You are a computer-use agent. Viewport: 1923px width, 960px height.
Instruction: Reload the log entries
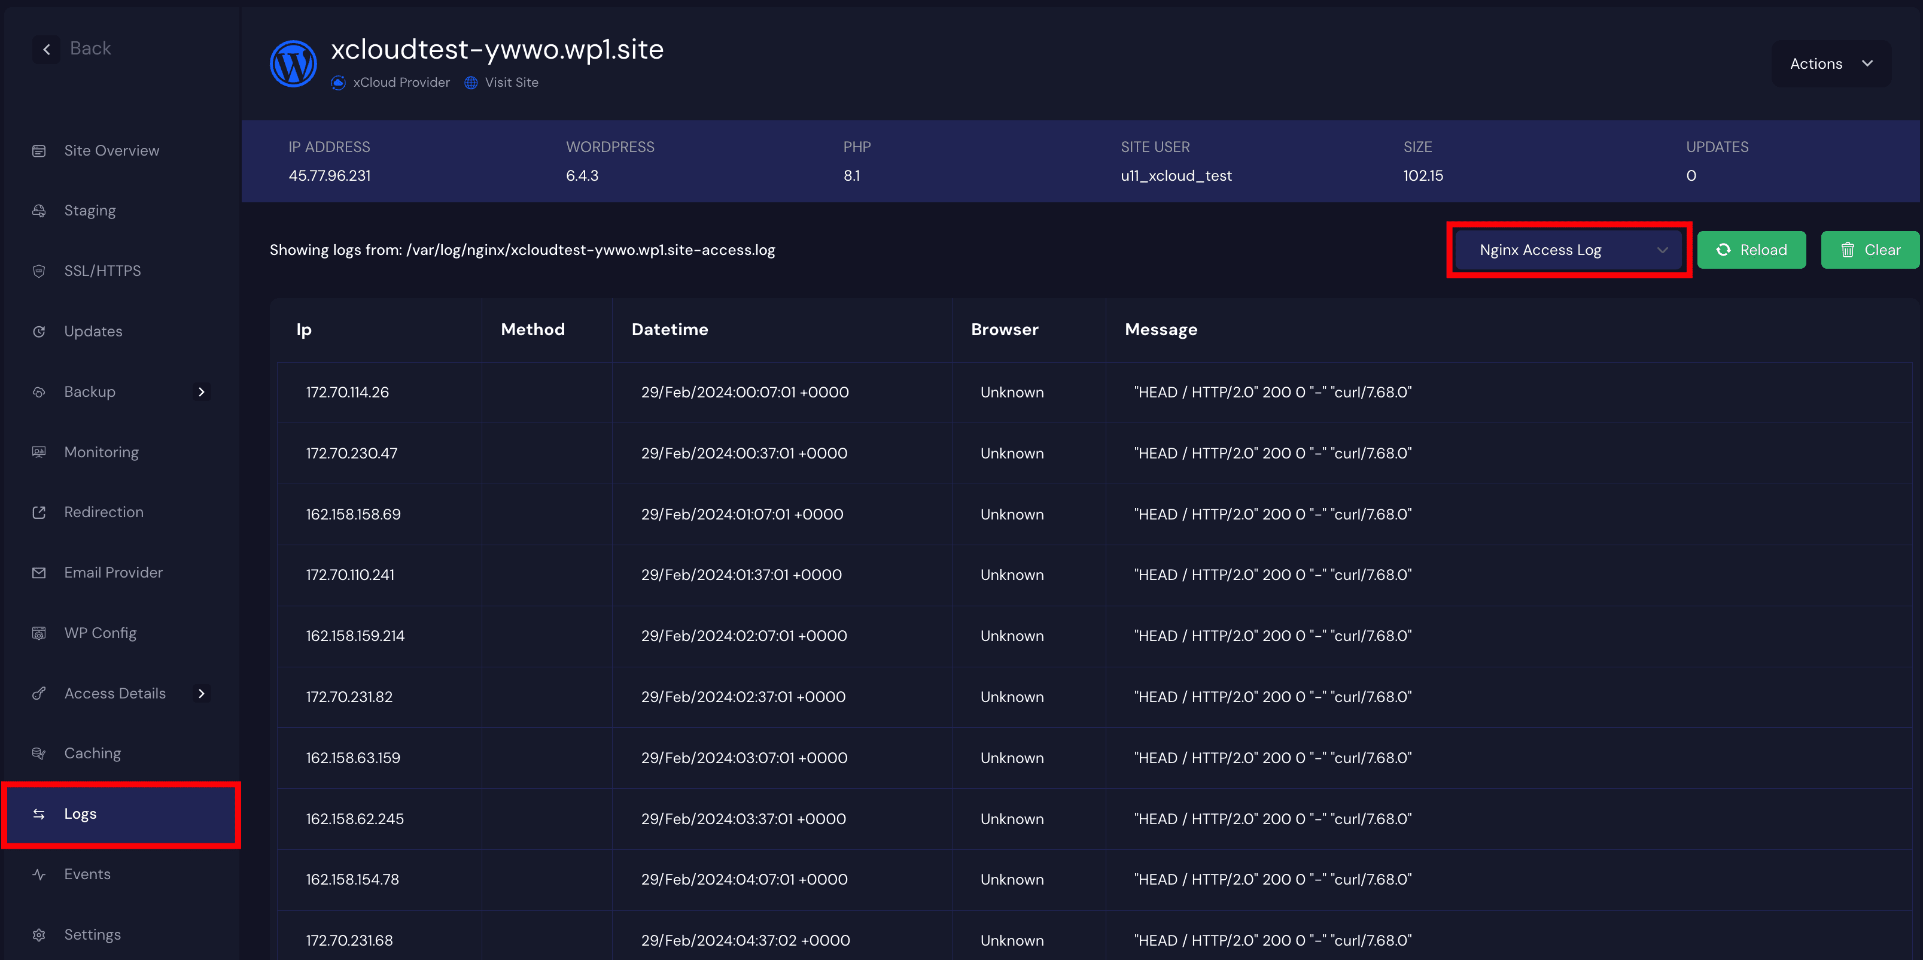(x=1751, y=250)
